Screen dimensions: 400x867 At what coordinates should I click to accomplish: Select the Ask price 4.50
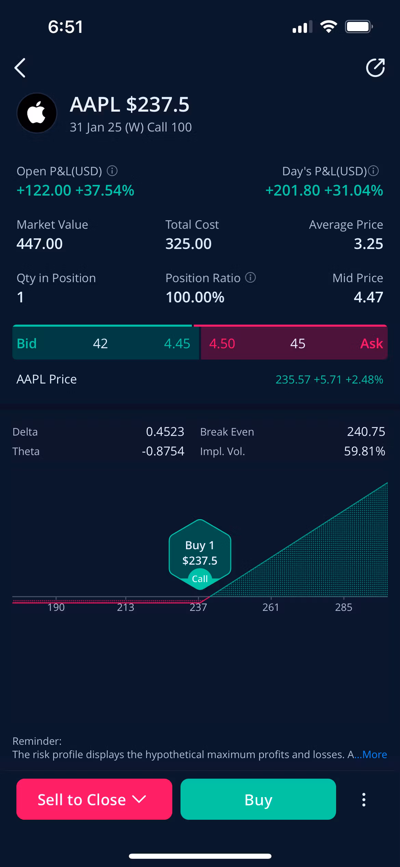(x=222, y=343)
